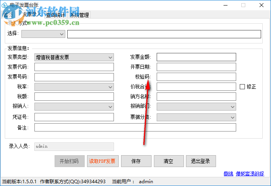Viewport: 271px width, 186px height.
Task: Open the 发票类型 dropdown
Action: (x=74, y=57)
